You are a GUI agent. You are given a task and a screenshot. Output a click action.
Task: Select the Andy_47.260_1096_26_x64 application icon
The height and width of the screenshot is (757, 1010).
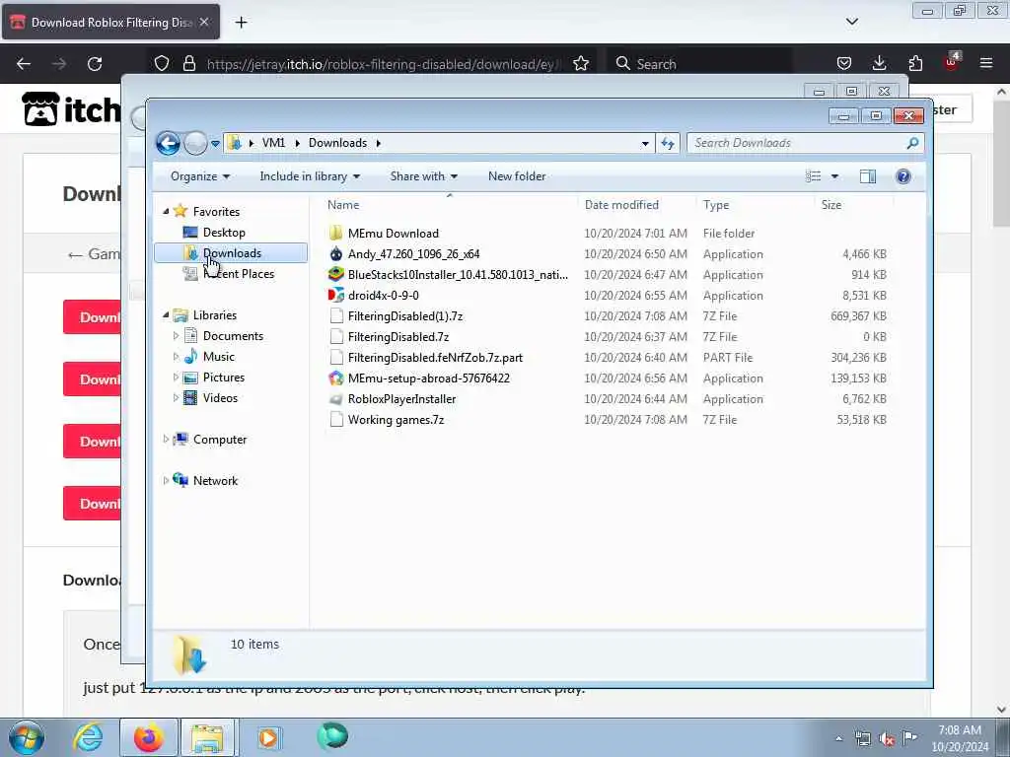(x=335, y=253)
